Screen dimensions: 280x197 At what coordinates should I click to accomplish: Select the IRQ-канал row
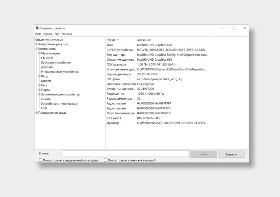pos(157,118)
